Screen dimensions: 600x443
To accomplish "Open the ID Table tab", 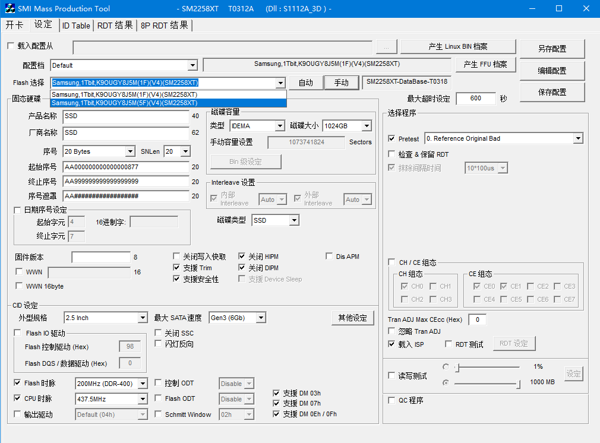I will click(x=76, y=26).
